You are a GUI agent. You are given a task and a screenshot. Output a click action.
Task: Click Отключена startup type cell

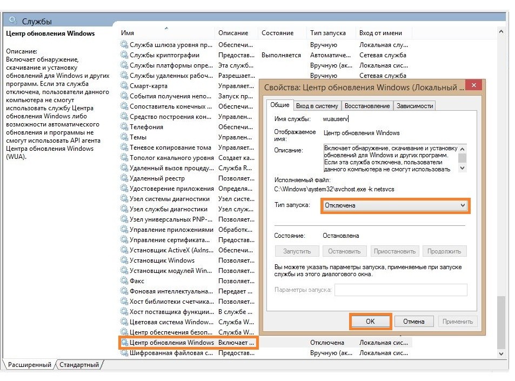point(327,343)
